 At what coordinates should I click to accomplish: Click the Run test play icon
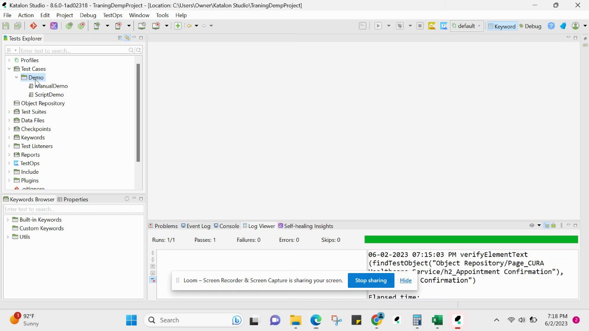(x=378, y=26)
